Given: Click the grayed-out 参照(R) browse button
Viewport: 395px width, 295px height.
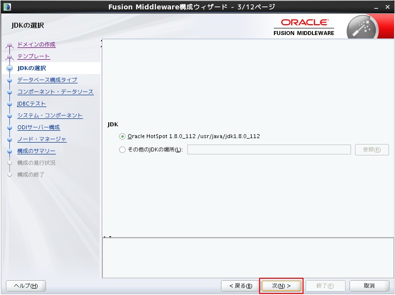Looking at the screenshot, I should (x=372, y=150).
